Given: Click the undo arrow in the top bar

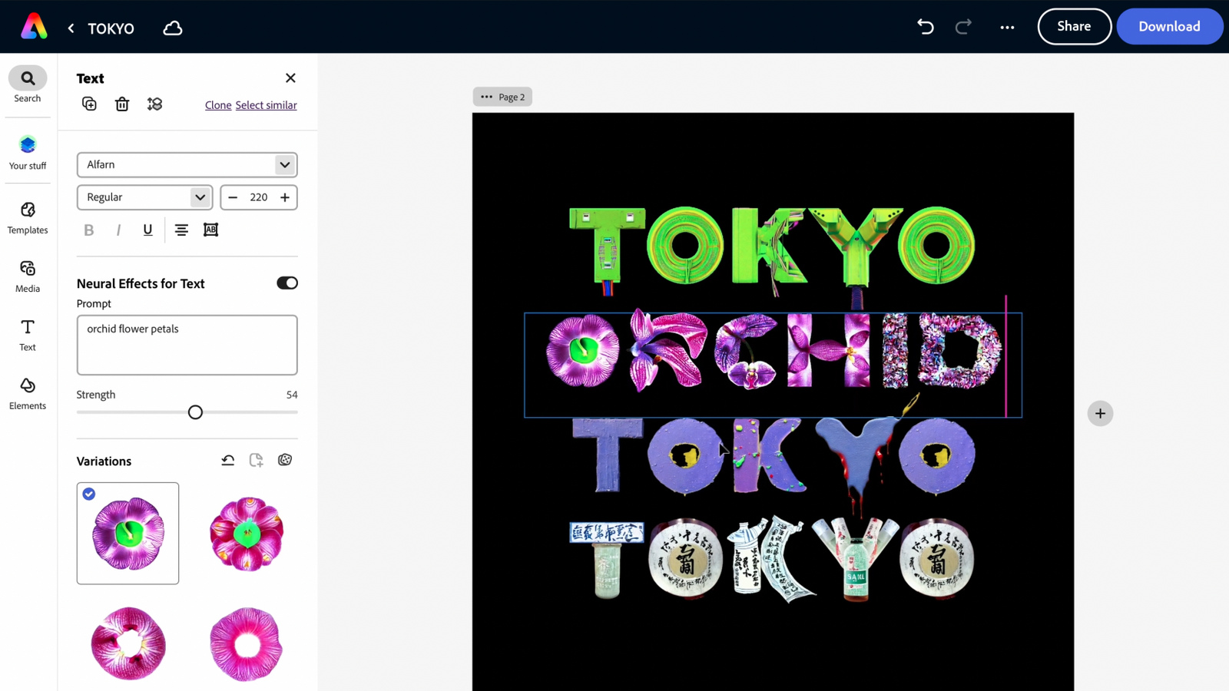Looking at the screenshot, I should [x=925, y=26].
